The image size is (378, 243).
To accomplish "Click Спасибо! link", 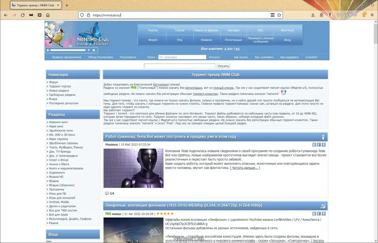I will pos(311,57).
